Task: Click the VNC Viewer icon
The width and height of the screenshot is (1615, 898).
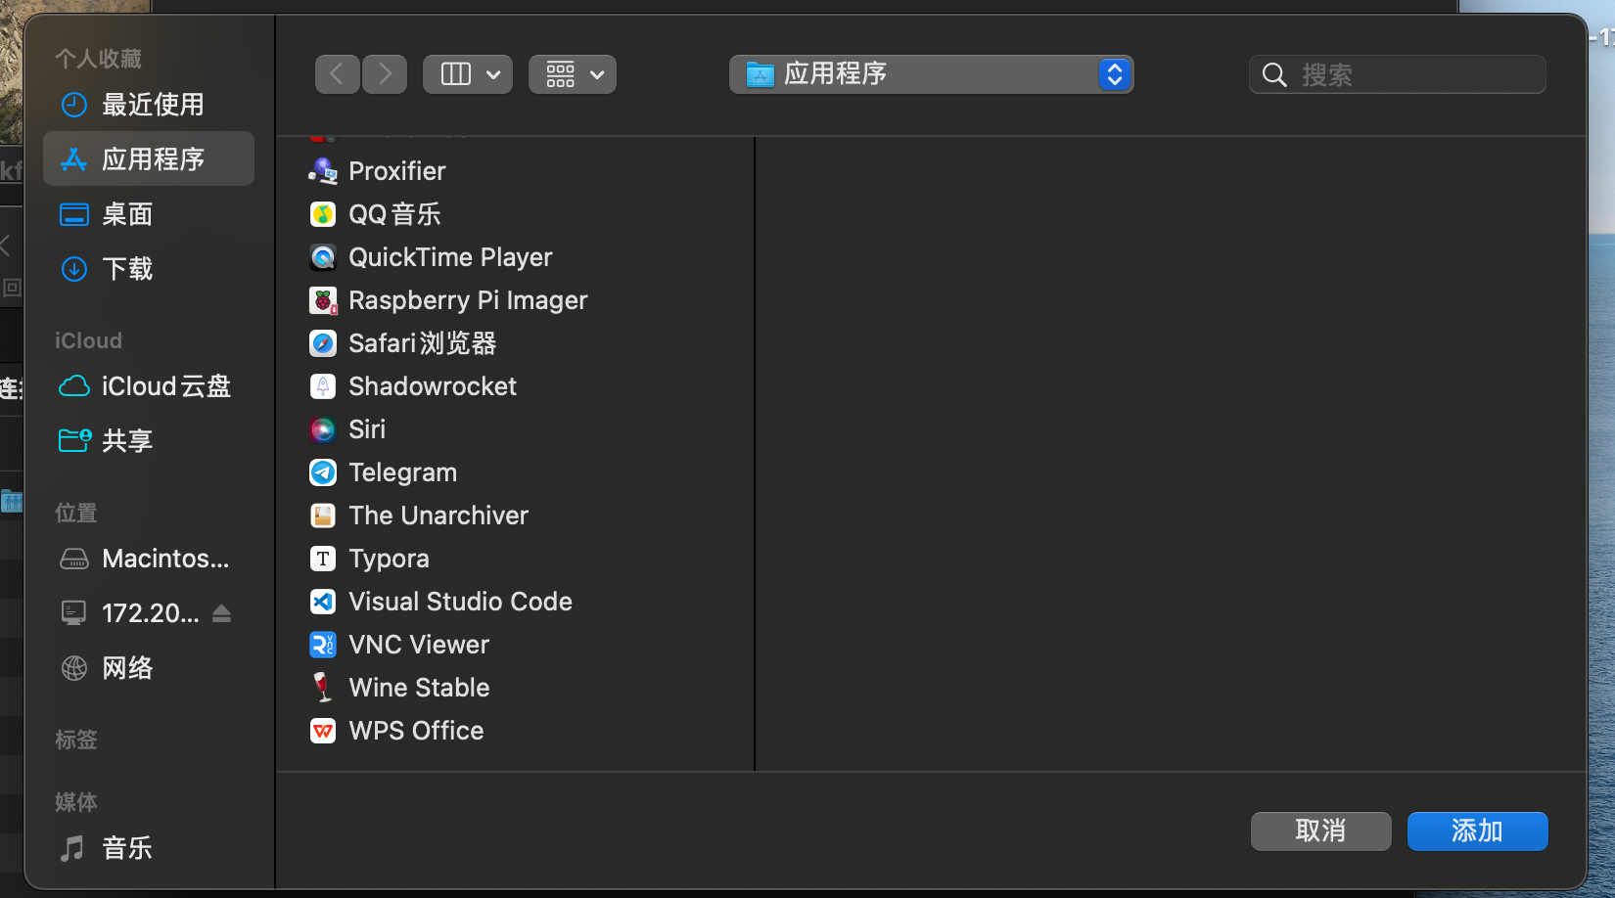Action: point(323,645)
